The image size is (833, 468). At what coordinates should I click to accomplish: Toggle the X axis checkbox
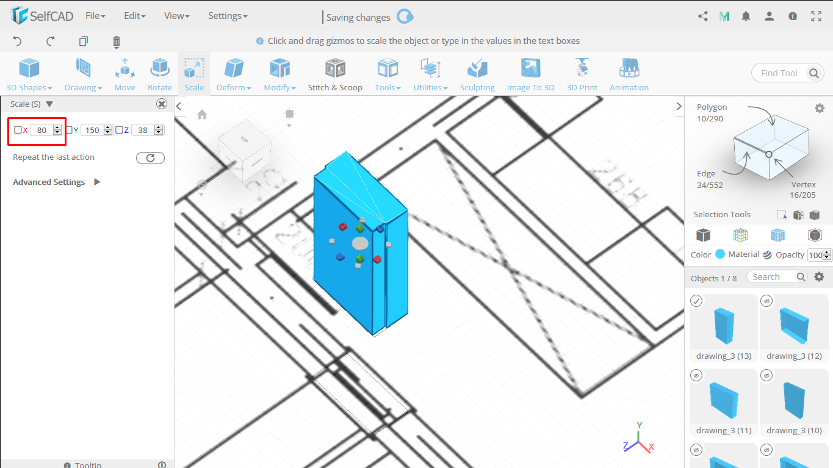[18, 130]
